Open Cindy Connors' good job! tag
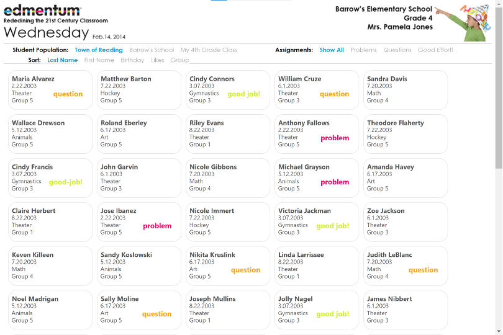The image size is (503, 335). pos(243,94)
